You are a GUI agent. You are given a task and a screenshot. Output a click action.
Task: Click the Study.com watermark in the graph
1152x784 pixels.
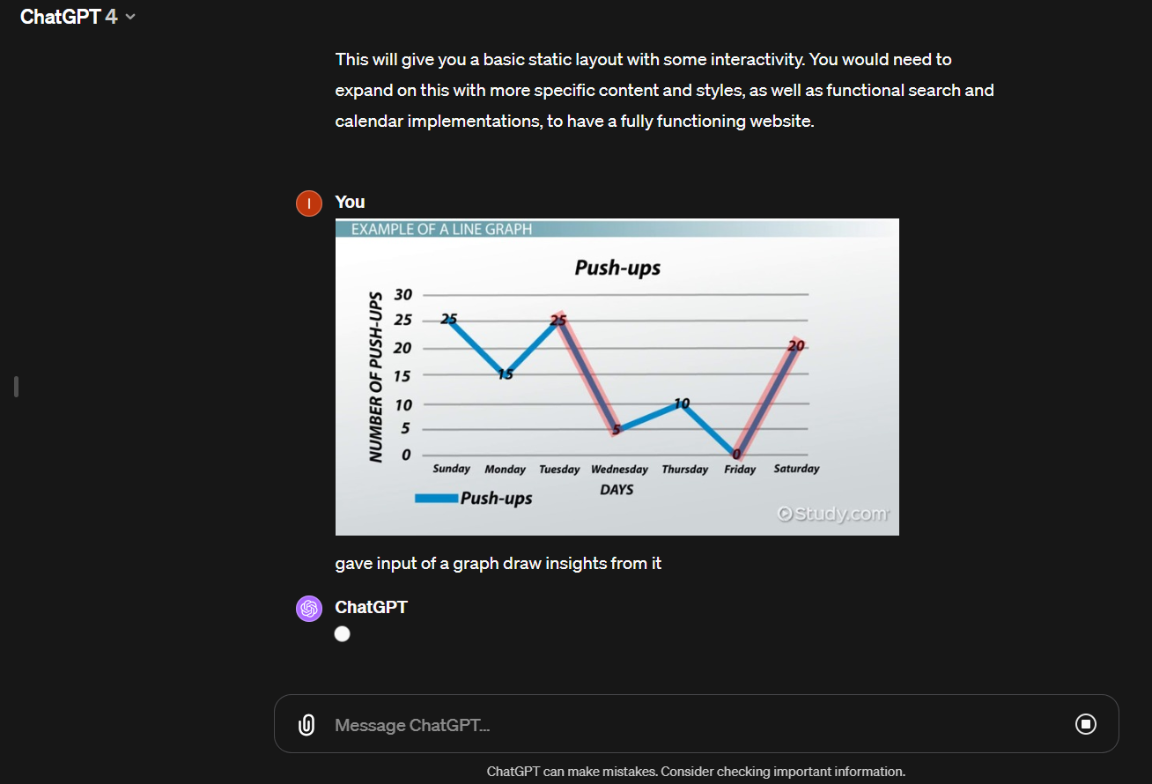tap(833, 514)
